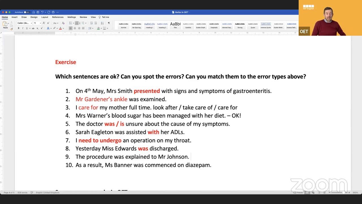This screenshot has height=204, width=362.
Task: Expand the Paste options arrow
Action: pyautogui.click(x=8, y=24)
